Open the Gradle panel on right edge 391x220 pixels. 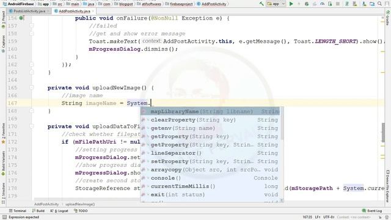click(x=388, y=18)
